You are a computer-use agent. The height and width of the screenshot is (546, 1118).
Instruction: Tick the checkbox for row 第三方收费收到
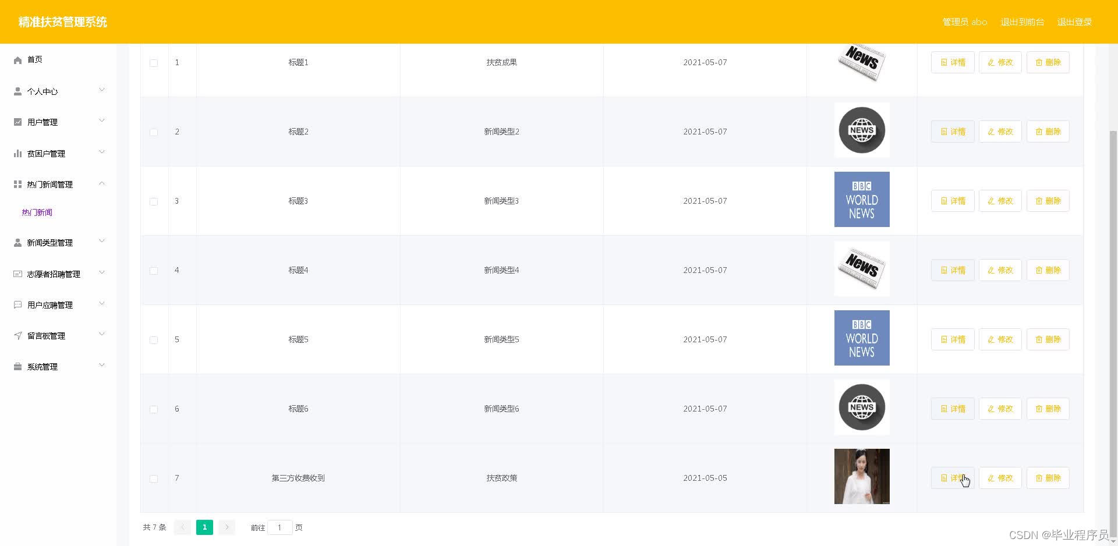pos(154,478)
